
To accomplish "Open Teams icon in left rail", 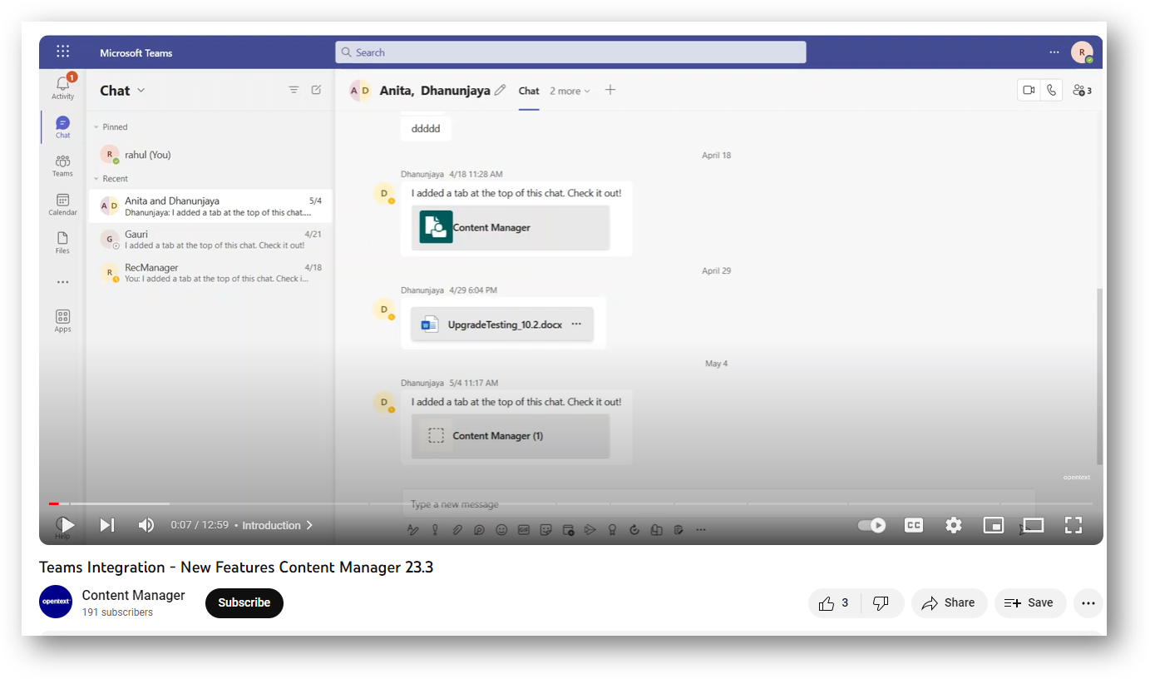I will click(x=63, y=166).
